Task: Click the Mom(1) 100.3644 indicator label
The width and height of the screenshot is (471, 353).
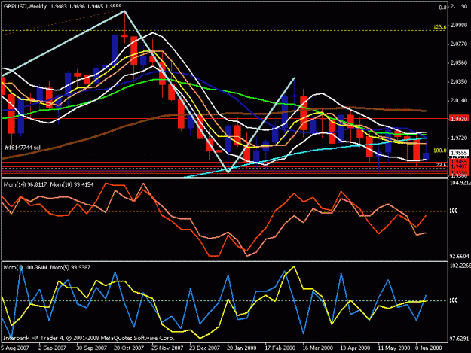Action: coord(25,267)
